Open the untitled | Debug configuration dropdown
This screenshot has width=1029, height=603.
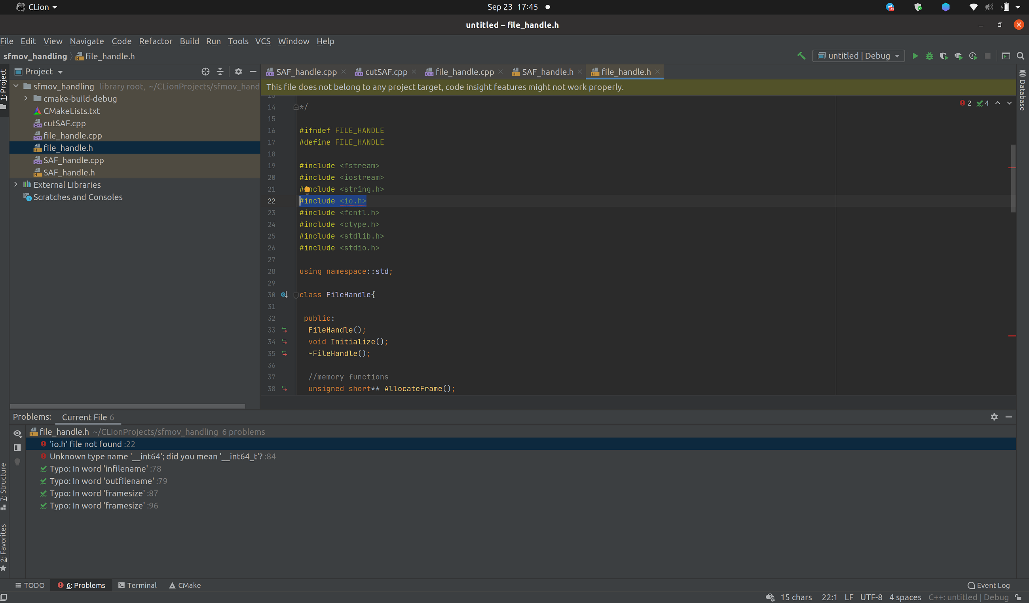(859, 56)
